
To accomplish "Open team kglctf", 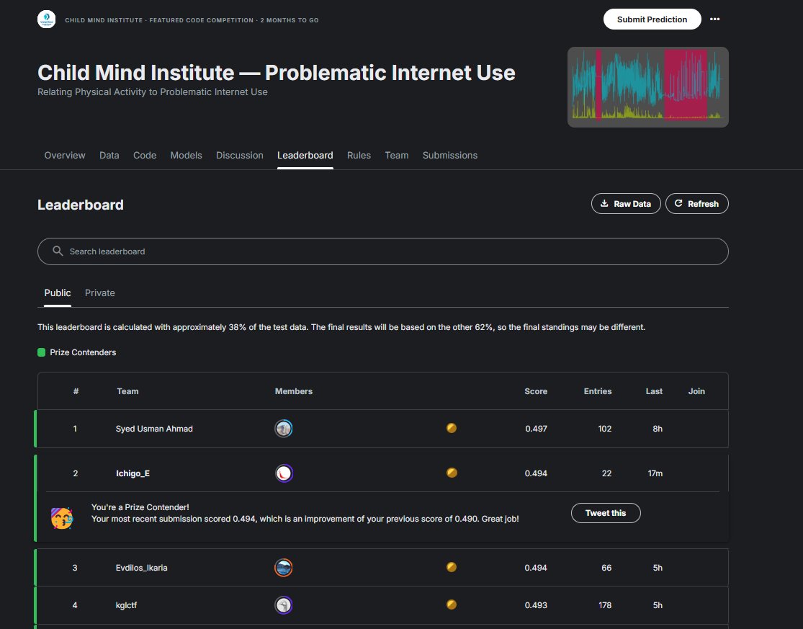I will pyautogui.click(x=127, y=605).
